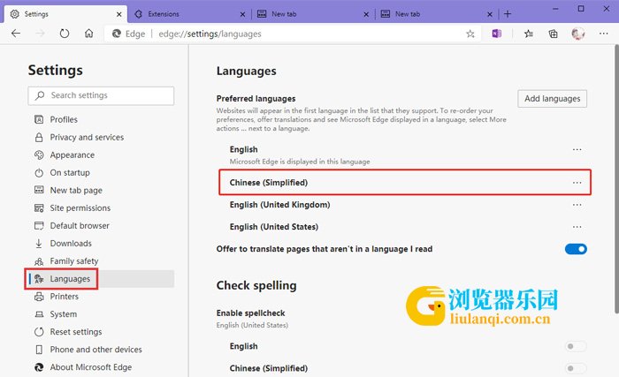Open the Collections icon
Viewport: 619px width, 377px height.
pyautogui.click(x=553, y=34)
